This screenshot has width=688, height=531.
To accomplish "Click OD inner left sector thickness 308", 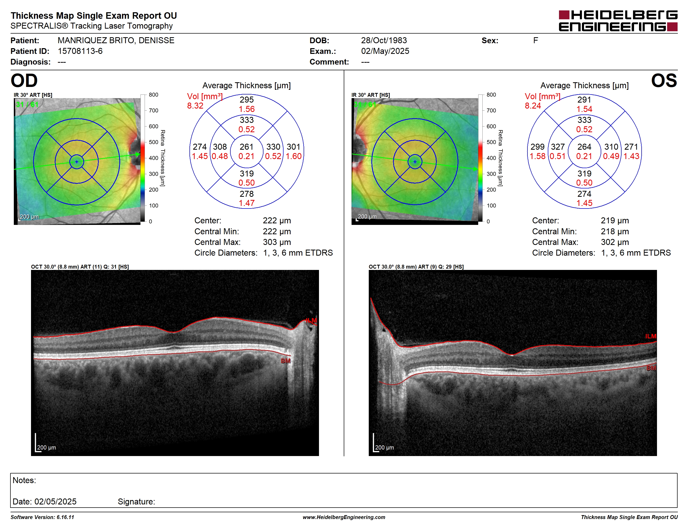I will pyautogui.click(x=220, y=147).
